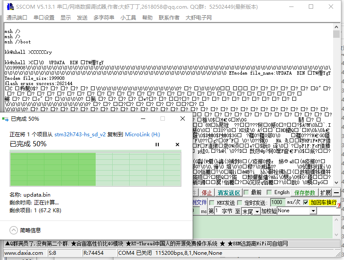
Task: Cancel the file copy with the X icon
Action: tap(177, 145)
